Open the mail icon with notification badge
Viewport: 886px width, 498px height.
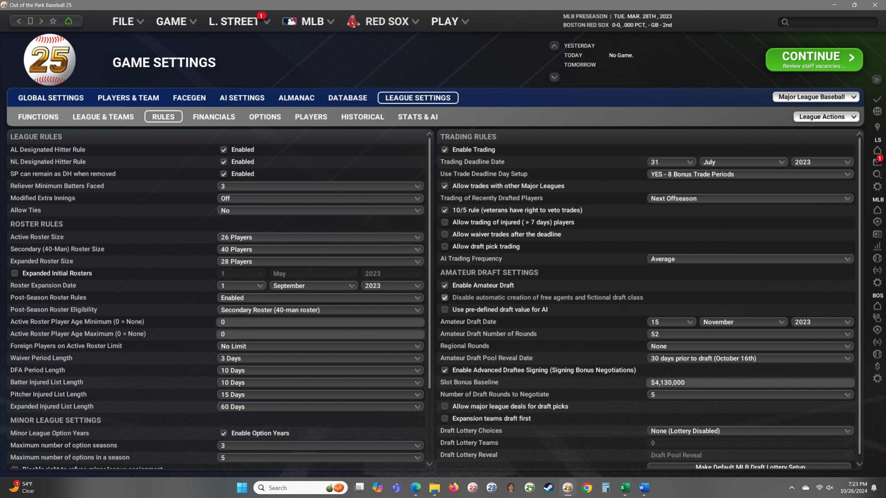(x=877, y=162)
